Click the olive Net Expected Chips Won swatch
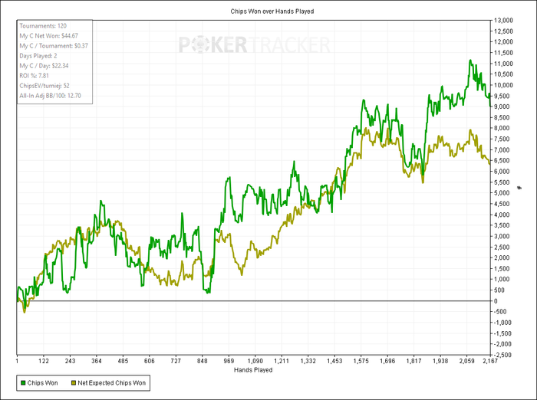 (x=74, y=383)
